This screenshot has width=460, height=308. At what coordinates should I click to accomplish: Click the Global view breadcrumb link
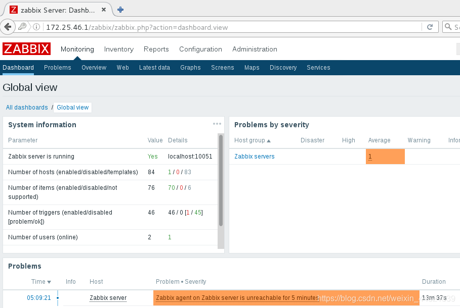coord(72,108)
